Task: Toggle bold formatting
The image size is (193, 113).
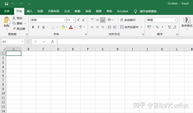Action: pos(33,27)
